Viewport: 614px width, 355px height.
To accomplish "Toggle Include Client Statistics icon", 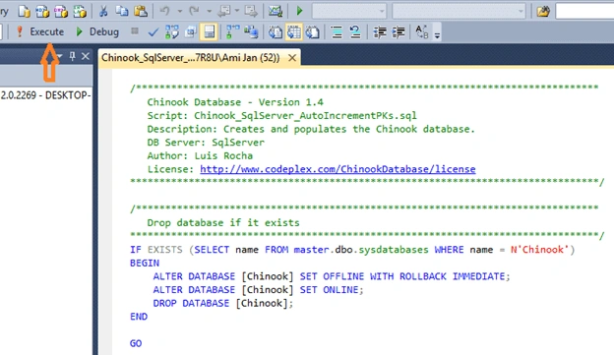I will tap(251, 32).
